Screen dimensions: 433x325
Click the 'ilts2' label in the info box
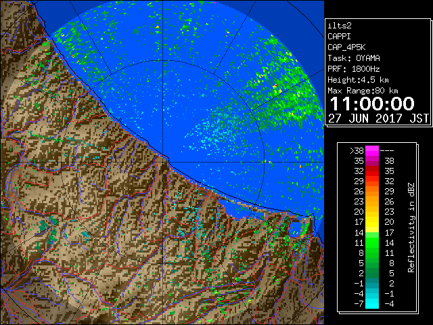(340, 26)
